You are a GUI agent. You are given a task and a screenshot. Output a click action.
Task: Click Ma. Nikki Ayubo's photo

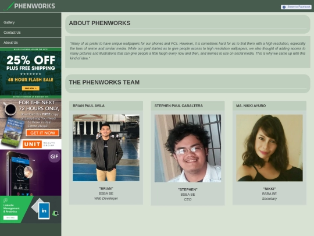(x=269, y=148)
